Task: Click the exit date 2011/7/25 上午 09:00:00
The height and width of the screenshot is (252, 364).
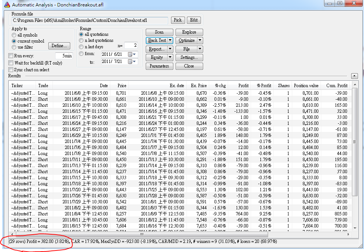Action: [161, 190]
